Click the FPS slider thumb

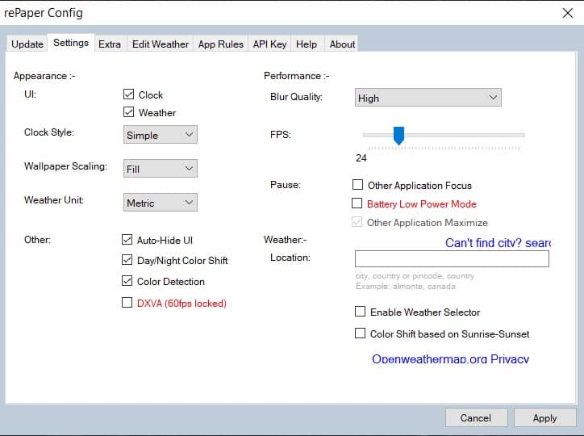398,136
